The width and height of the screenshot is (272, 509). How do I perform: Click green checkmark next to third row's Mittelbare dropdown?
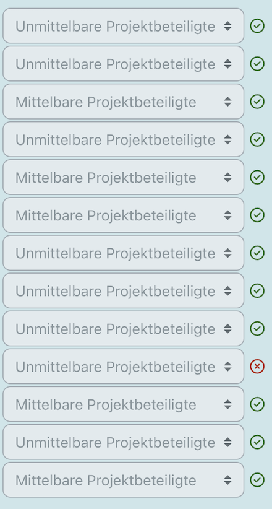pos(257,102)
